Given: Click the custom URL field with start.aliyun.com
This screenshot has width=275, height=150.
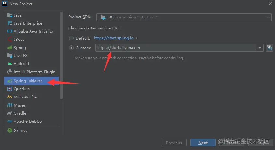Looking at the screenshot, I should (176, 48).
